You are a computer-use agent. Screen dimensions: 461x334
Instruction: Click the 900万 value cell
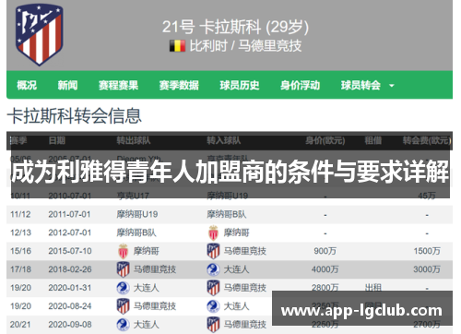coord(325,251)
